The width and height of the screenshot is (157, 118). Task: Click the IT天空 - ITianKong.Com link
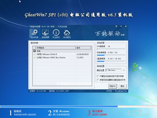[116, 91]
